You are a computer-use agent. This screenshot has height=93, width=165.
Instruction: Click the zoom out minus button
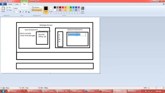pos(149,88)
